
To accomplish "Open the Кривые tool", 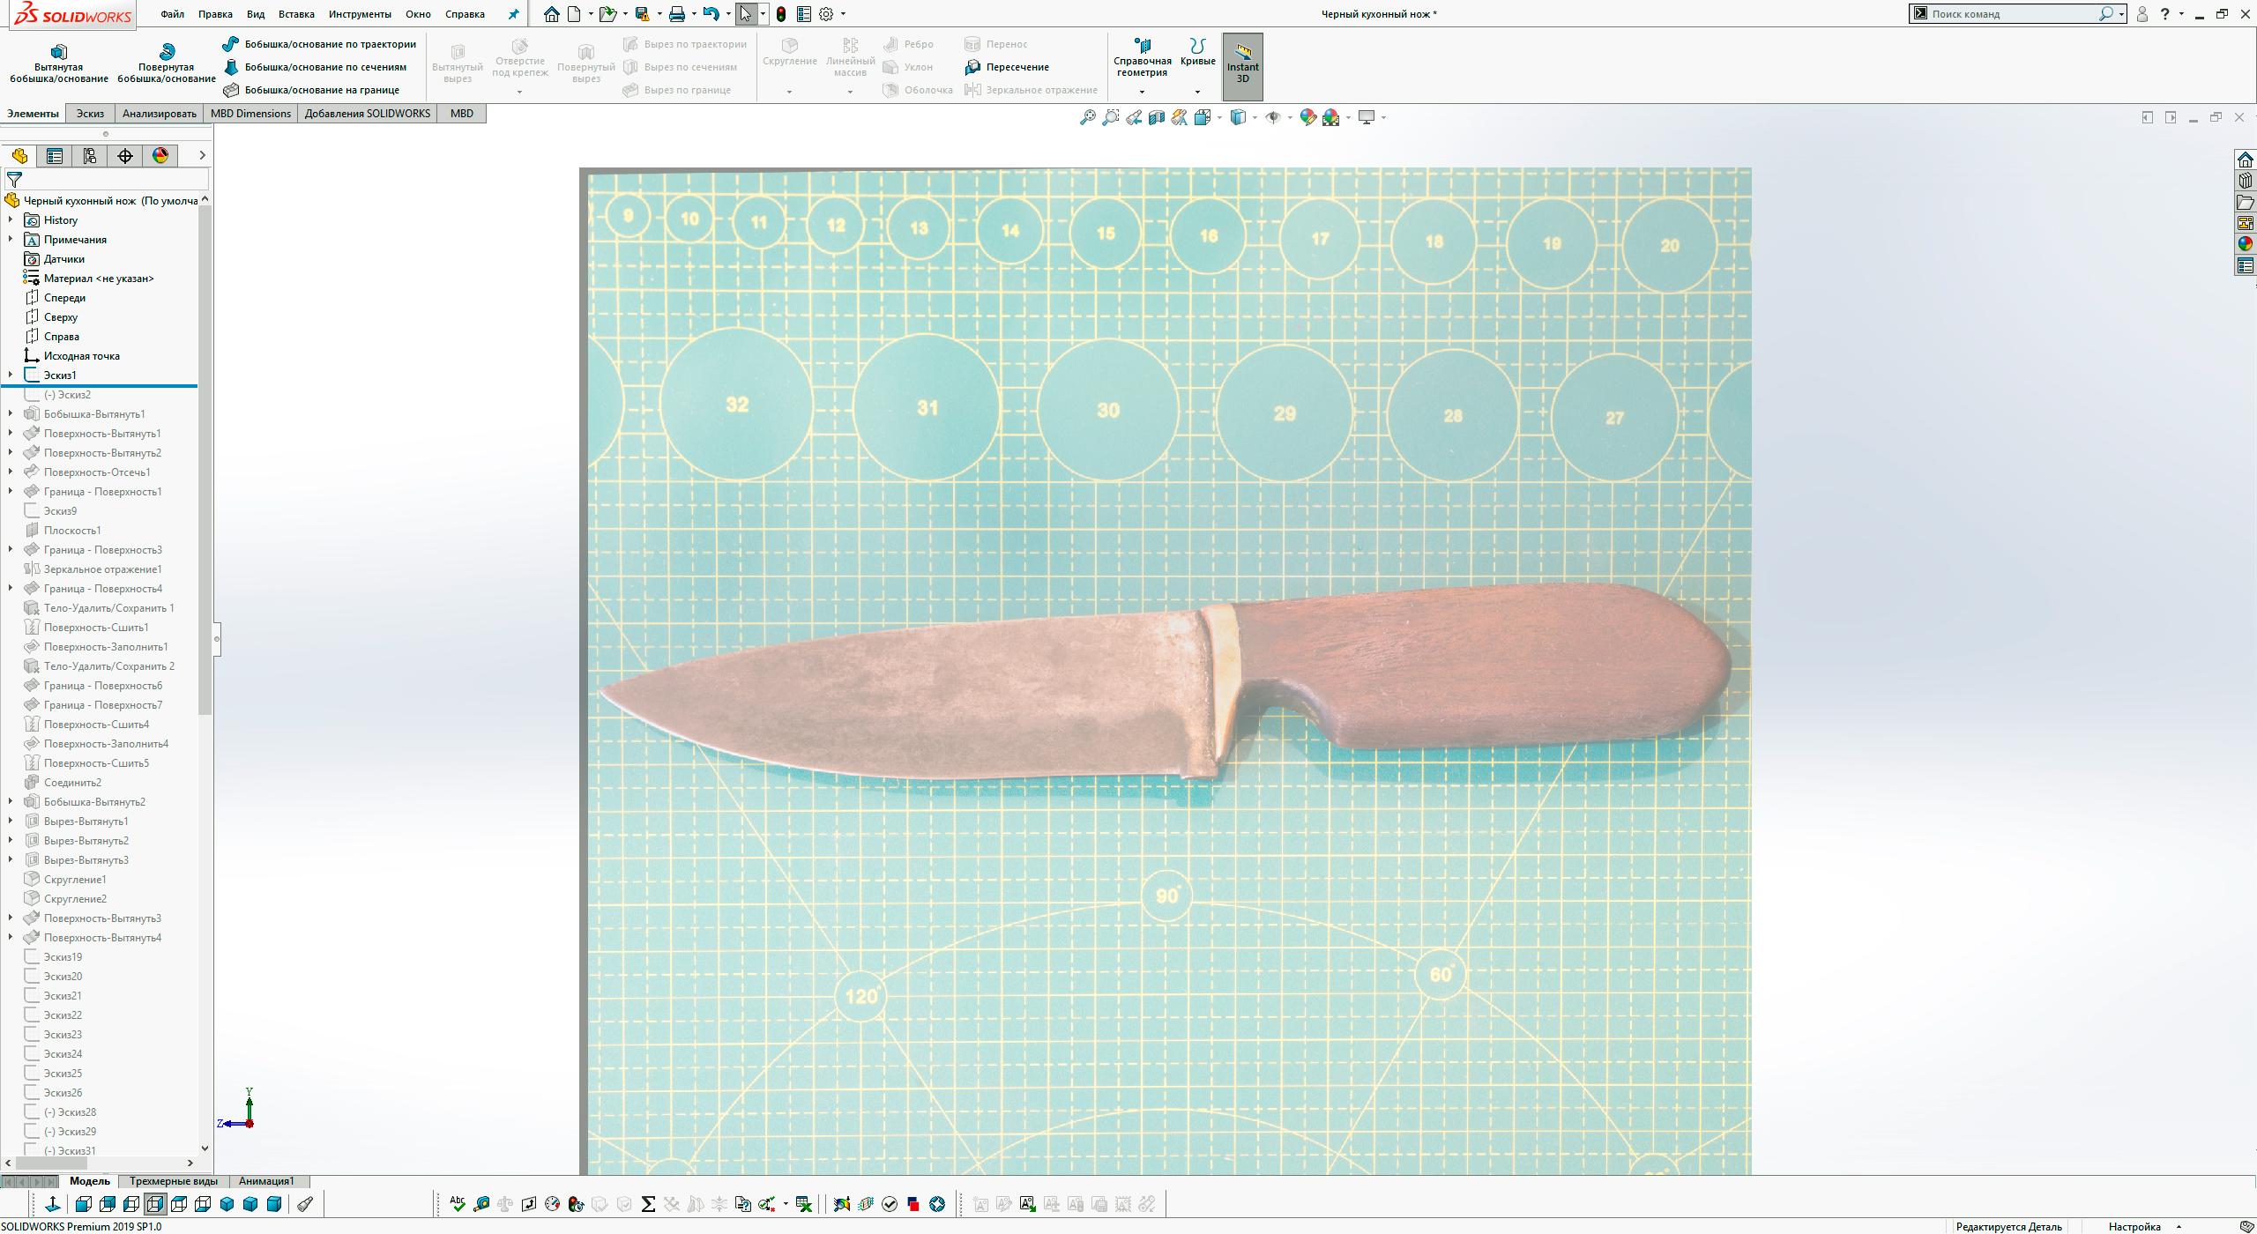I will 1196,53.
